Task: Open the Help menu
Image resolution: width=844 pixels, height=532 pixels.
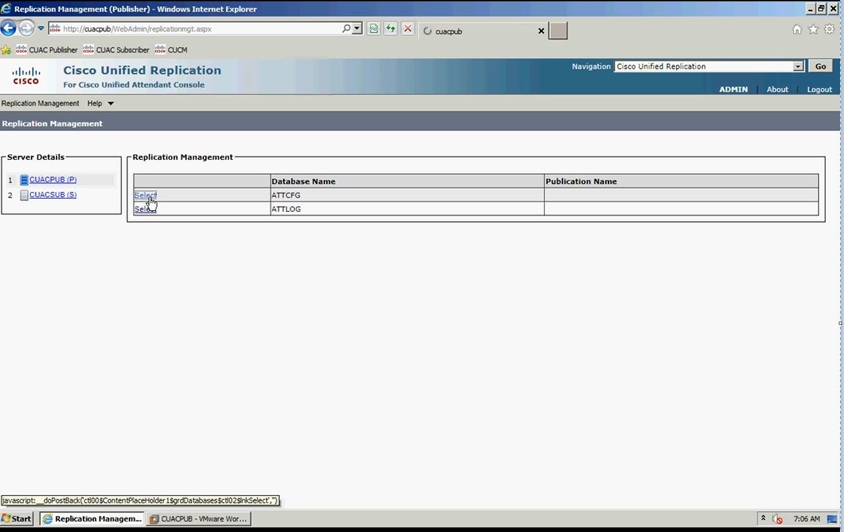Action: (95, 103)
